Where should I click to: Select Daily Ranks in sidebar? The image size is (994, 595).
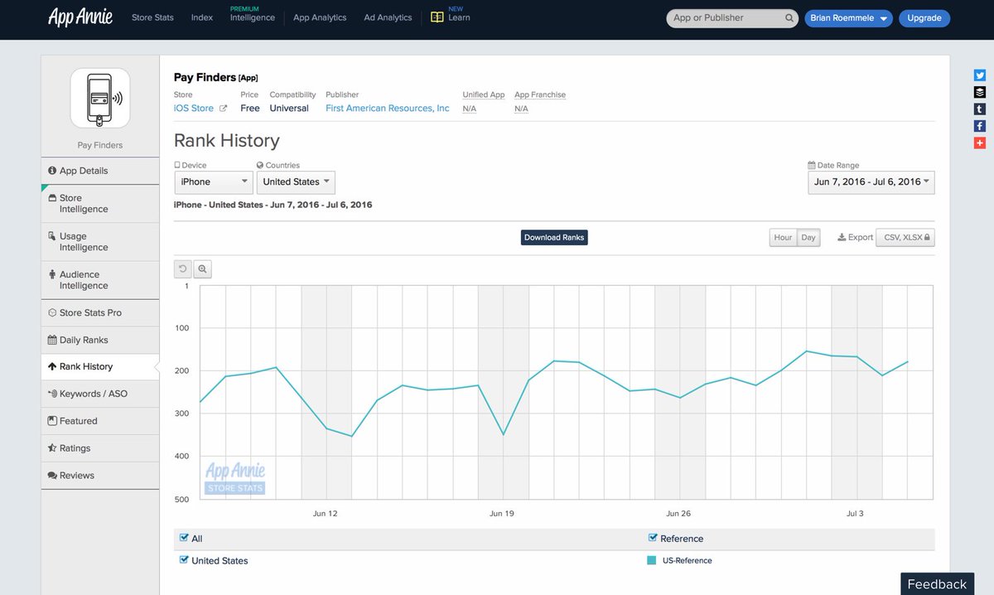coord(100,340)
